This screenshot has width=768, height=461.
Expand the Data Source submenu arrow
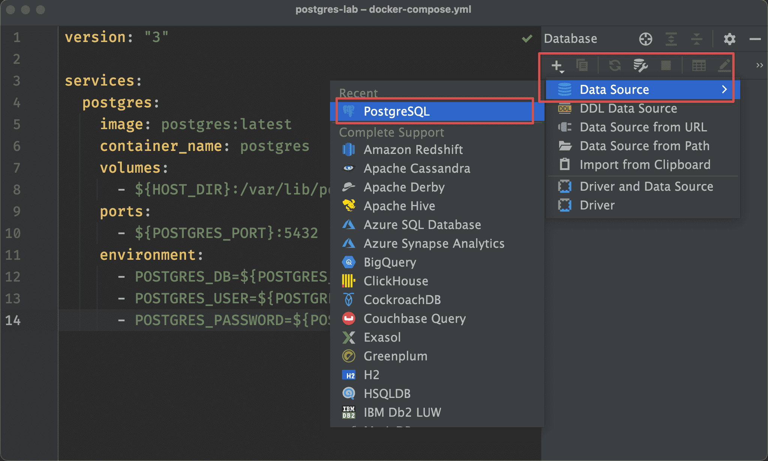724,90
